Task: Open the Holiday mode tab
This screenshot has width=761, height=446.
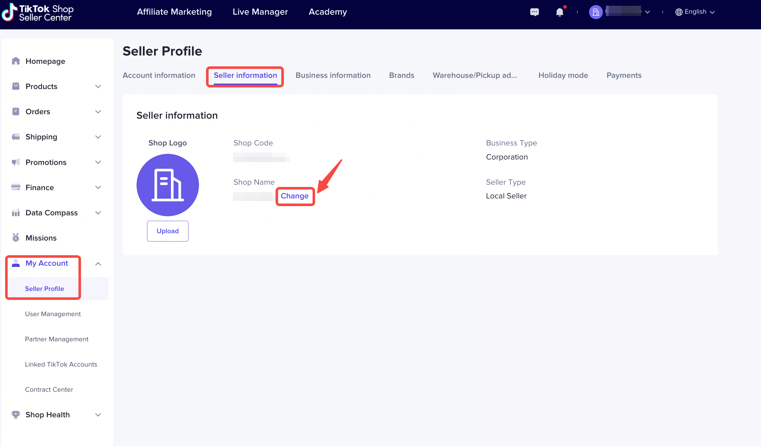Action: [x=563, y=75]
